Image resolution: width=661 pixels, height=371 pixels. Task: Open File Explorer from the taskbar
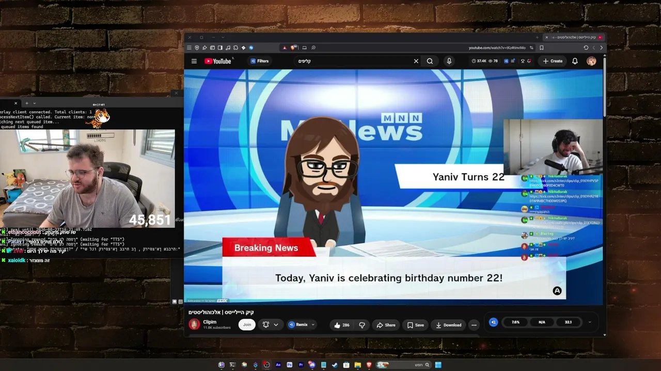tap(357, 365)
